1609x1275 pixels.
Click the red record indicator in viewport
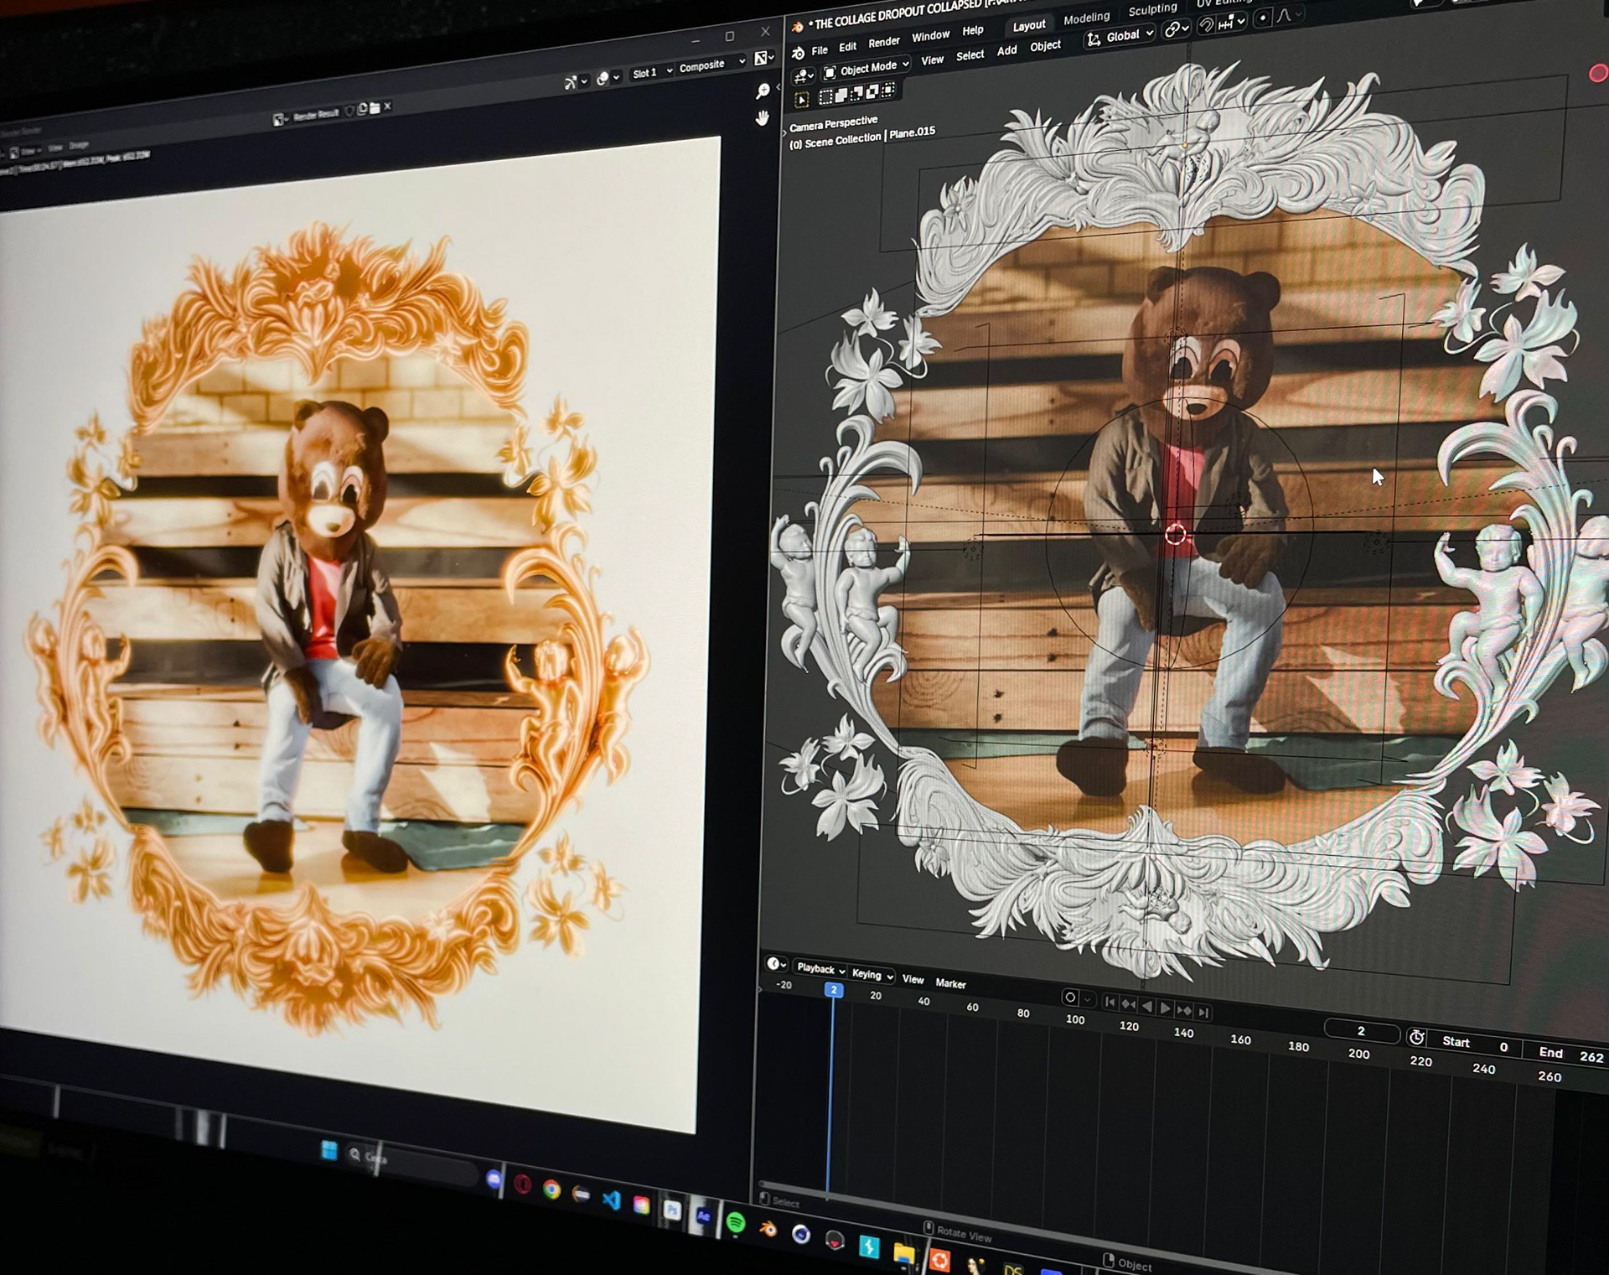[x=1598, y=74]
